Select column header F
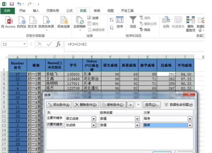The height and width of the screenshot is (153, 212). coord(110,57)
